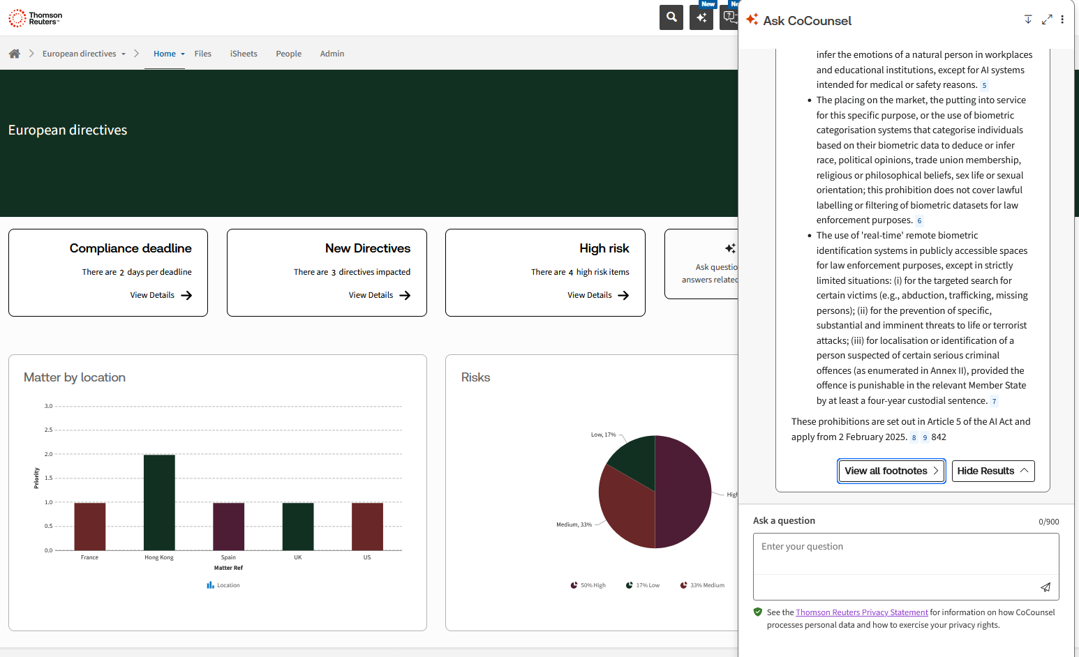Open the AI sparkle button marked New

coord(701,17)
